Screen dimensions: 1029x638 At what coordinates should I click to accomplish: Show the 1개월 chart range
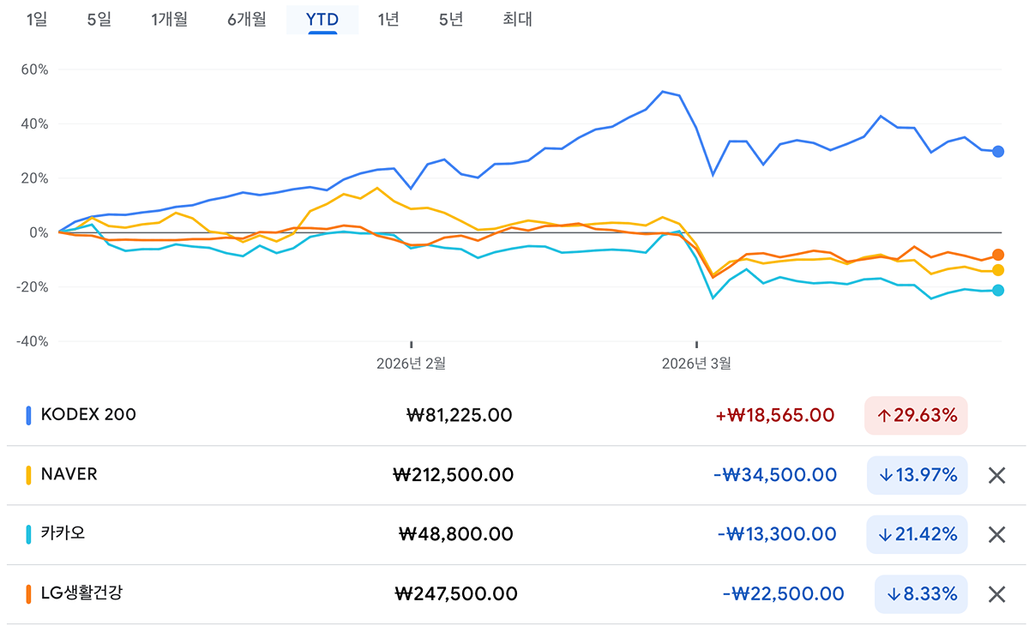point(169,19)
